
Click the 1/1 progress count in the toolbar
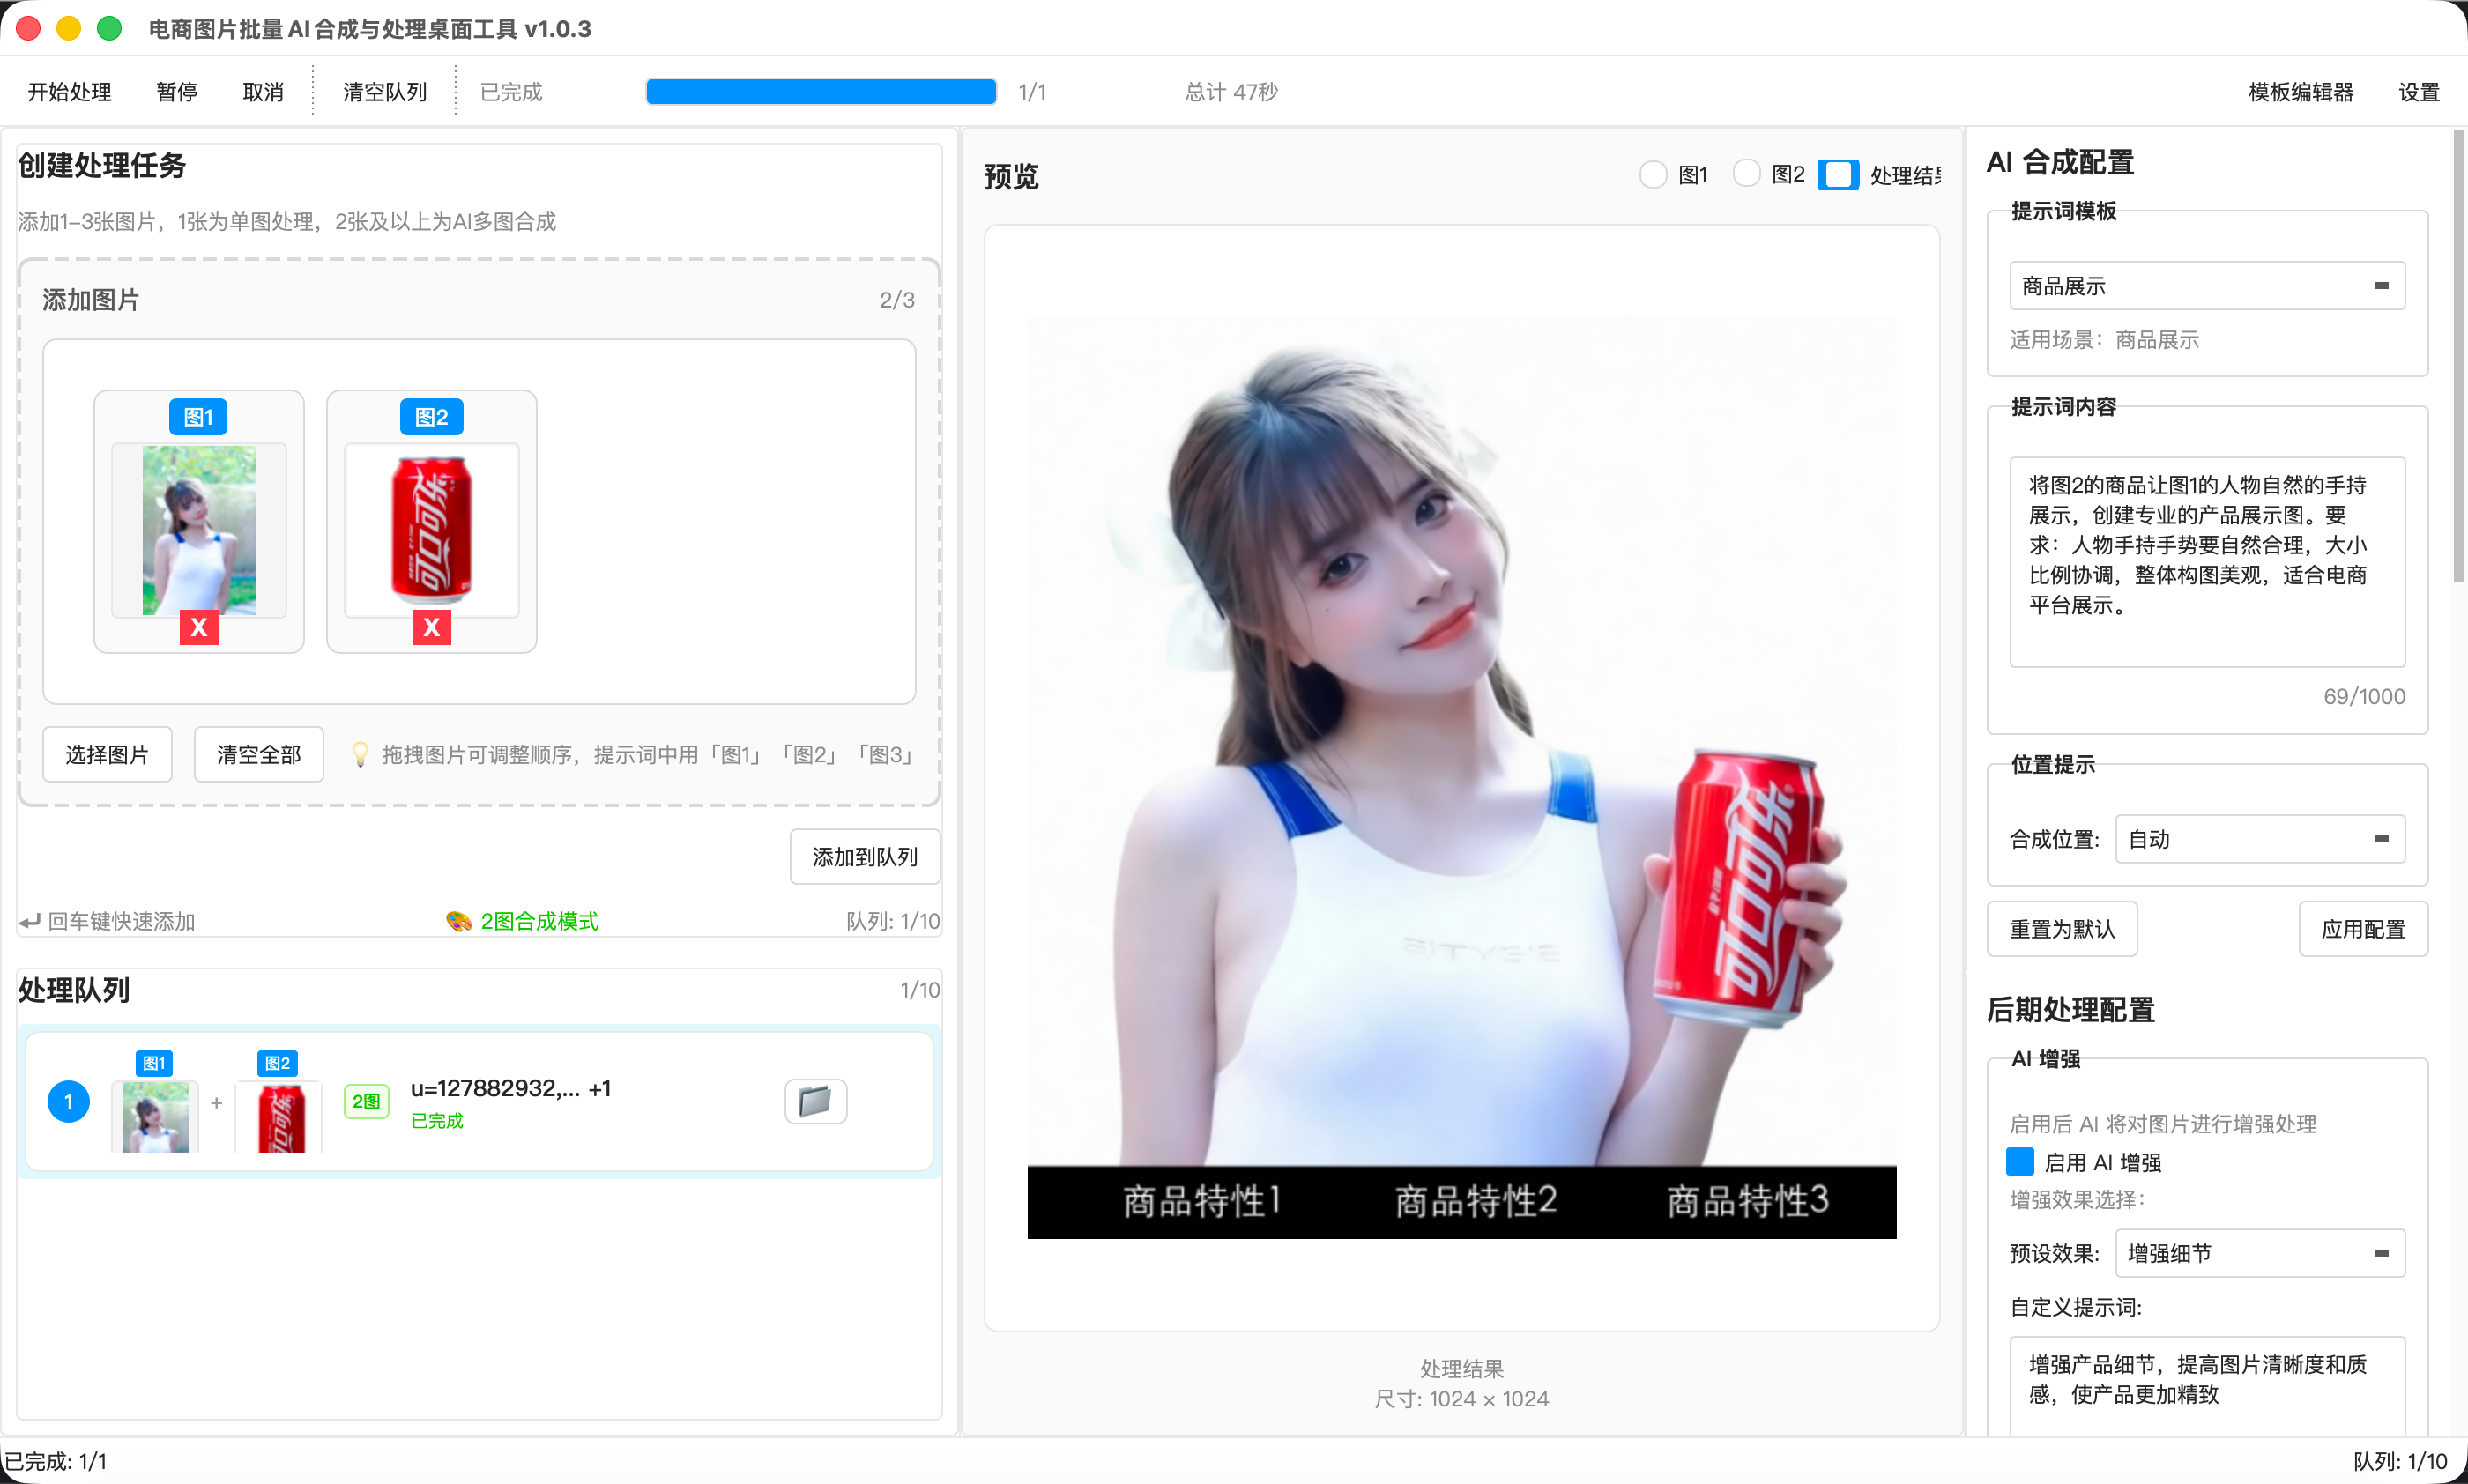tap(1032, 92)
